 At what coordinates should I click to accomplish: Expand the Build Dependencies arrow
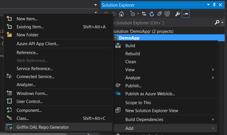(213, 120)
